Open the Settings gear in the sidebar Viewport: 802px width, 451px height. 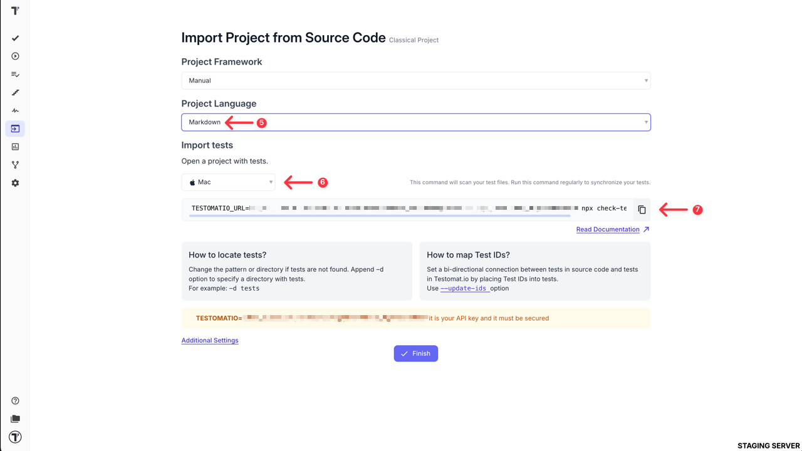point(15,182)
